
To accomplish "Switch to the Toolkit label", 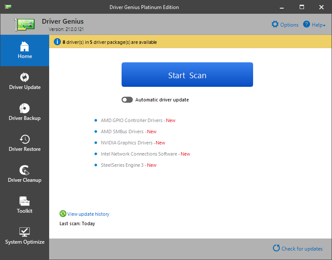I will 25,211.
